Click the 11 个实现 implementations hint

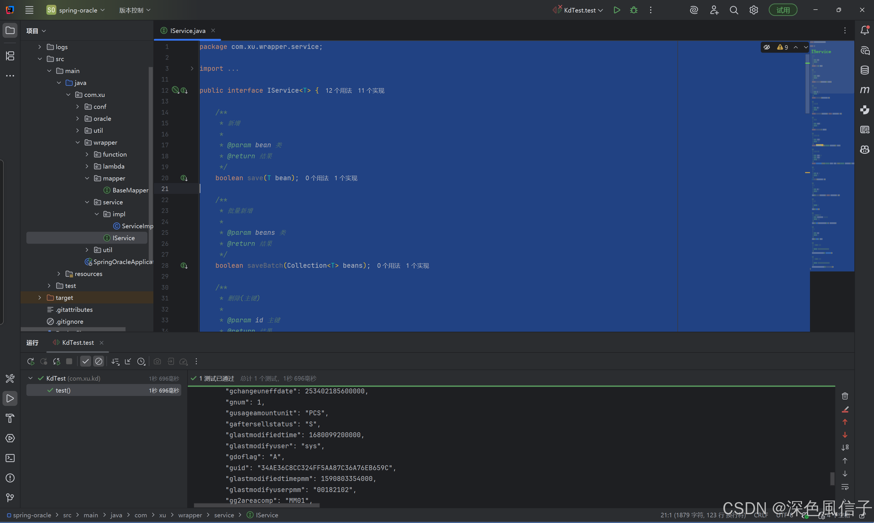tap(371, 91)
